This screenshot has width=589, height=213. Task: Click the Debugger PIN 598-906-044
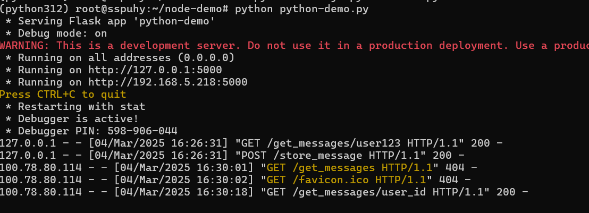[142, 131]
